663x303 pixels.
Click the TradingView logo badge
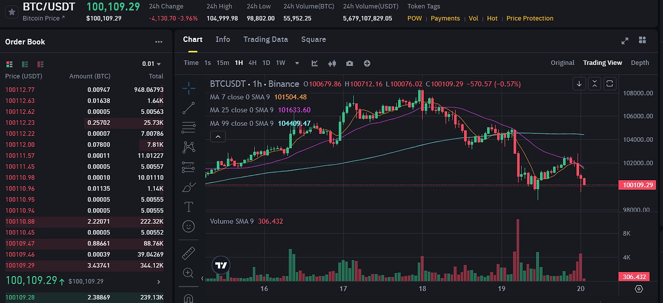pos(221,265)
